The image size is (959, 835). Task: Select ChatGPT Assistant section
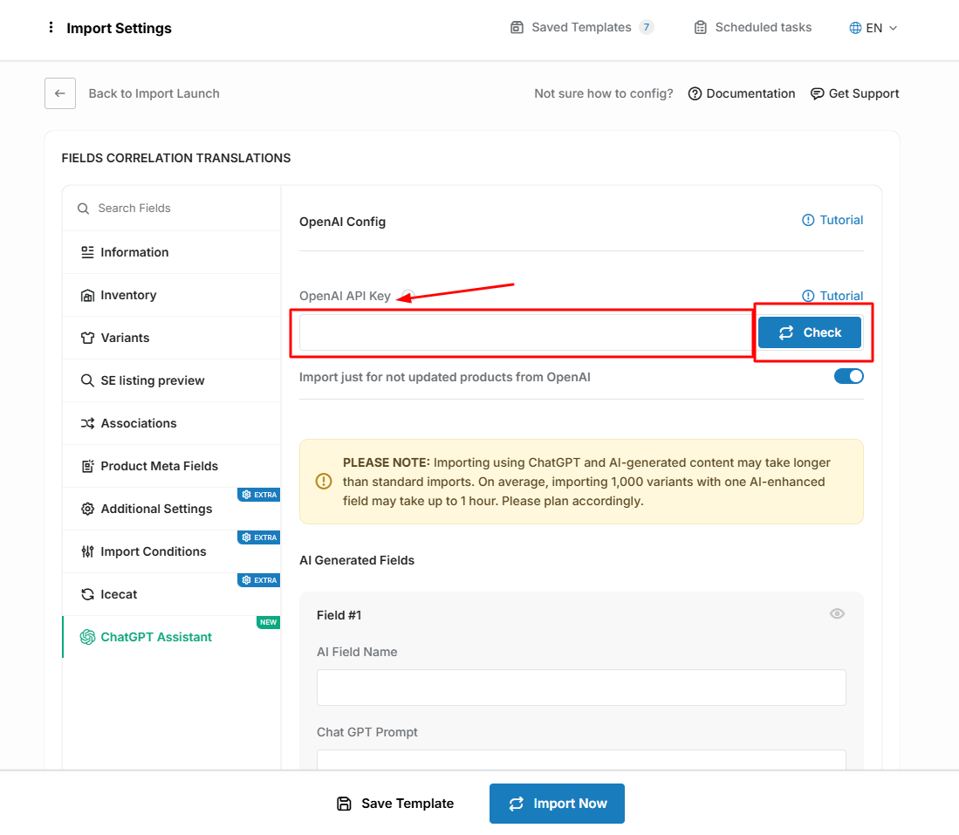172,638
